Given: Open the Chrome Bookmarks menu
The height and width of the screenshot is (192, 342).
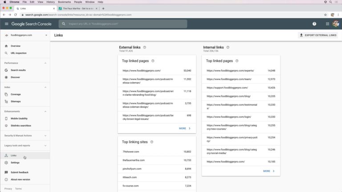Looking at the screenshot, I should coord(64,2).
